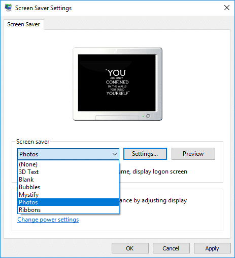Select the Screen Saver tab
The width and height of the screenshot is (235, 258).
click(x=23, y=24)
